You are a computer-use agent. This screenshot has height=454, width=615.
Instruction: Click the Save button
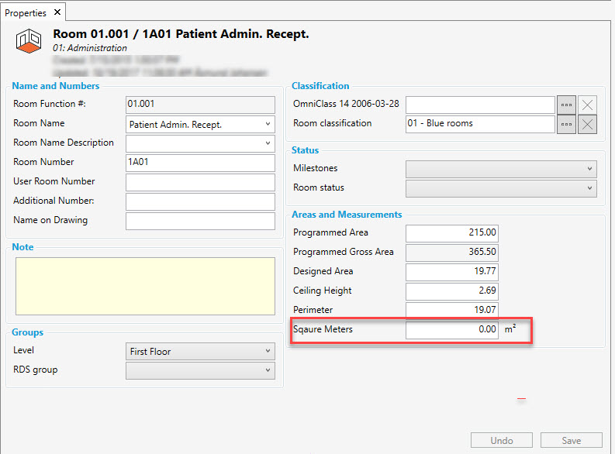click(x=571, y=440)
